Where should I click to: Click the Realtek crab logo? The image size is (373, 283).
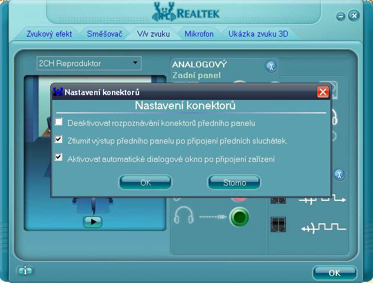pyautogui.click(x=165, y=12)
